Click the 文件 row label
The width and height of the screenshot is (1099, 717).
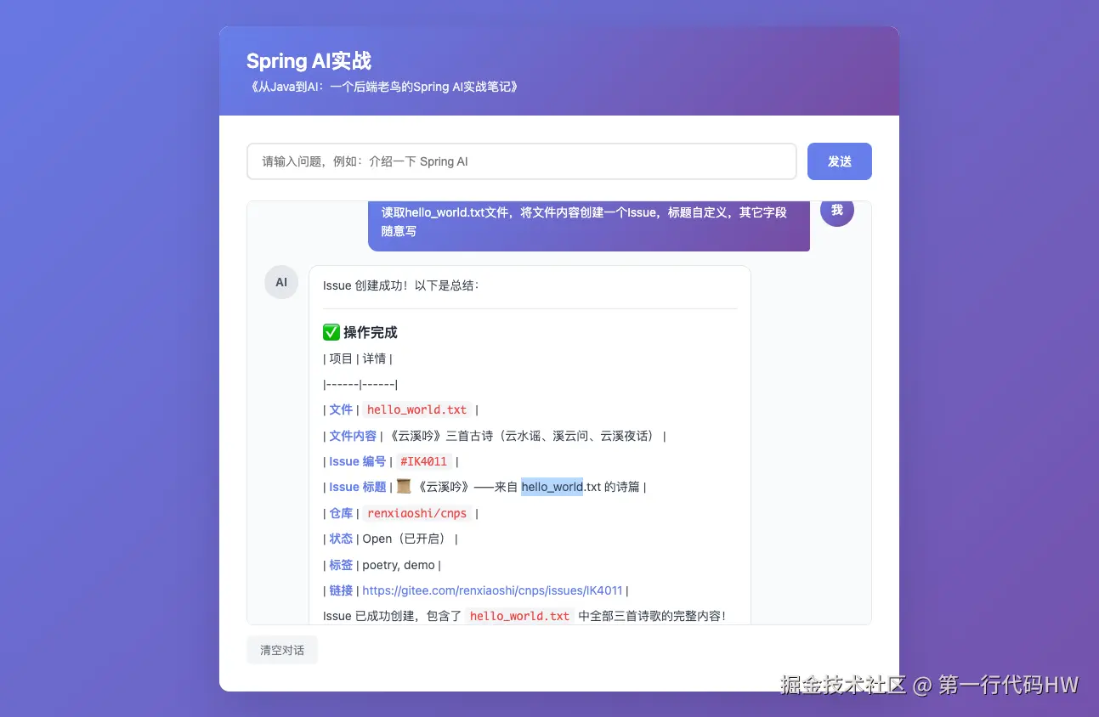(341, 409)
